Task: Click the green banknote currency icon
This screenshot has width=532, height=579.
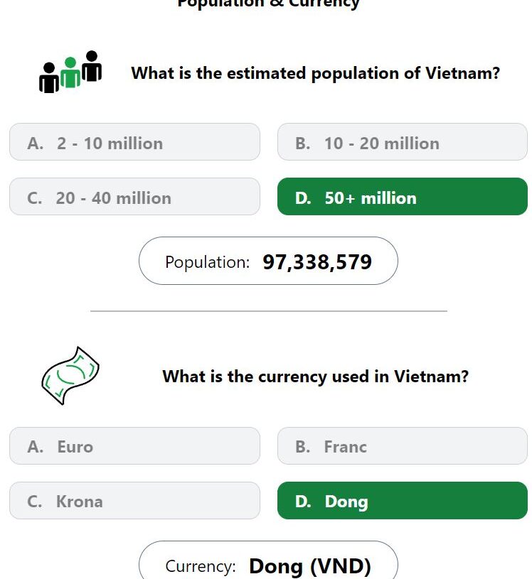Action: [x=70, y=376]
